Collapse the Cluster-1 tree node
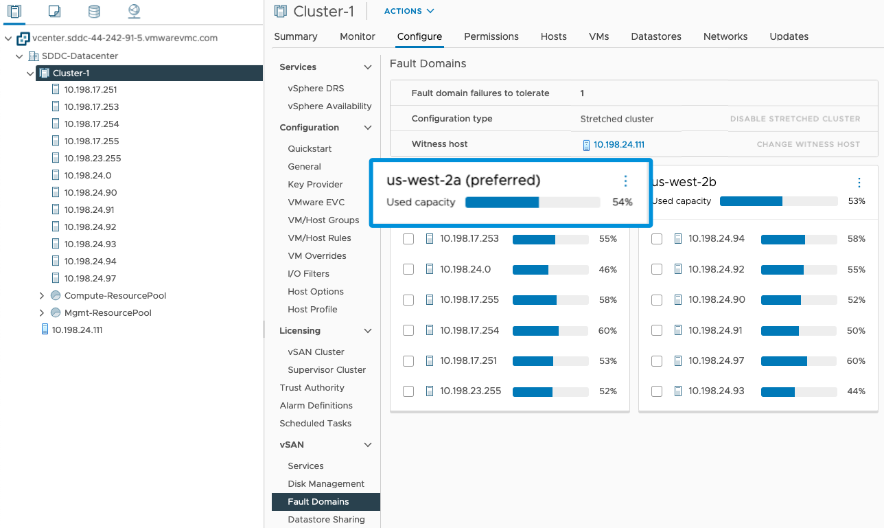 30,73
